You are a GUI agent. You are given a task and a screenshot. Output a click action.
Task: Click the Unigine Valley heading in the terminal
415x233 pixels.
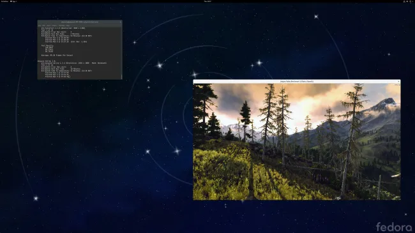(47, 61)
